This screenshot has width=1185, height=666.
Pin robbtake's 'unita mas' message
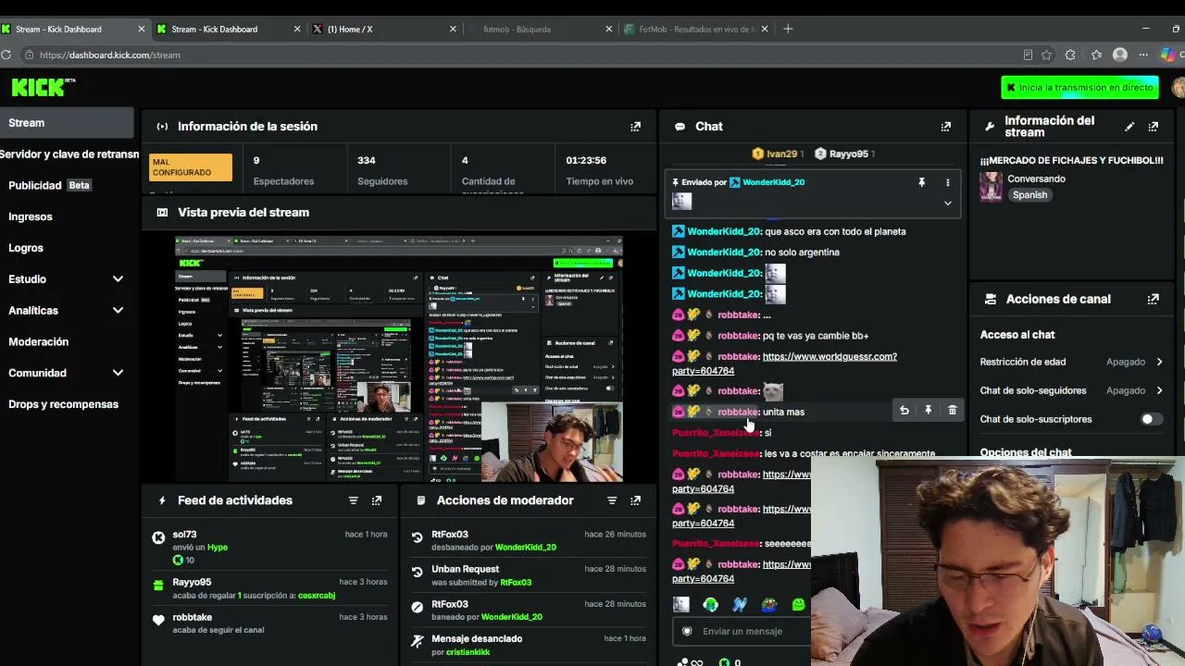[928, 411]
